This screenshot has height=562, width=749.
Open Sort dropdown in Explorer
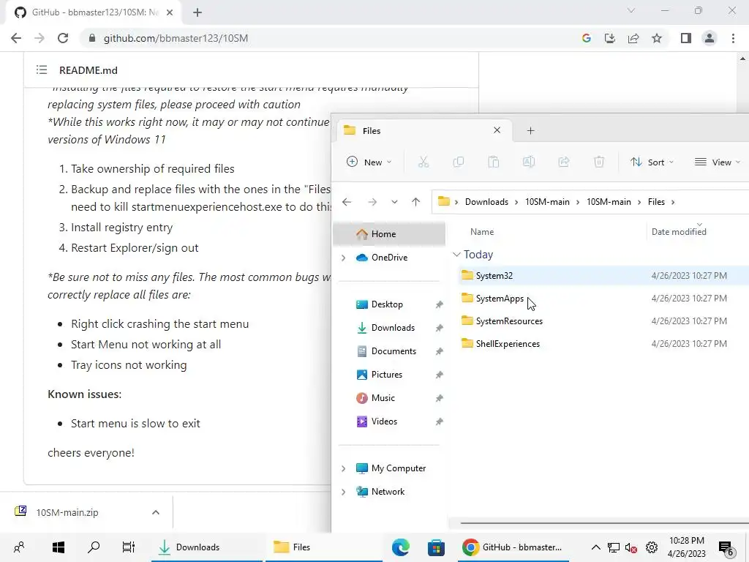pos(652,162)
